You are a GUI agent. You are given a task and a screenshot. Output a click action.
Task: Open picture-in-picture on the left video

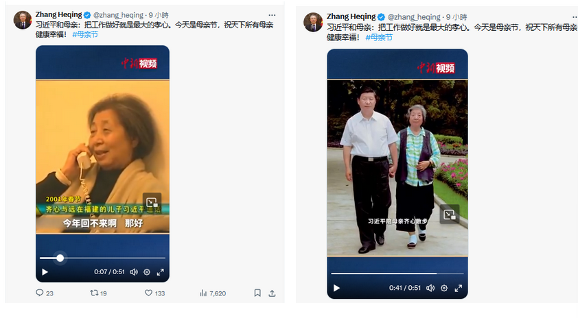tap(152, 202)
